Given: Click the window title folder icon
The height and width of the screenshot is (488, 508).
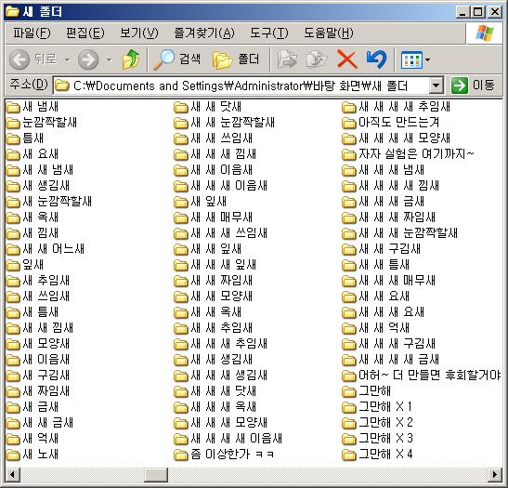Looking at the screenshot, I should point(12,11).
